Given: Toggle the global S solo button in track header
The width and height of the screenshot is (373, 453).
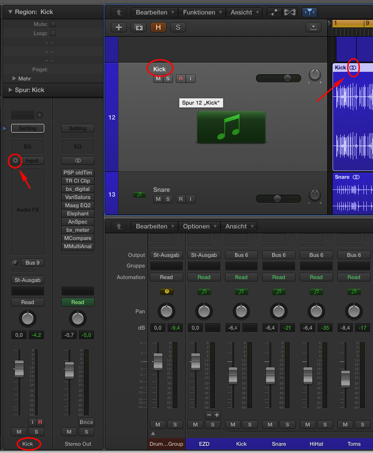Looking at the screenshot, I should (178, 27).
